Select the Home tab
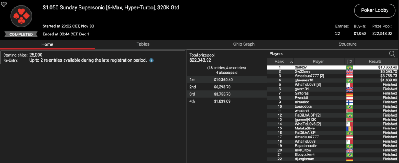Image resolution: width=399 pixels, height=163 pixels. [47, 44]
